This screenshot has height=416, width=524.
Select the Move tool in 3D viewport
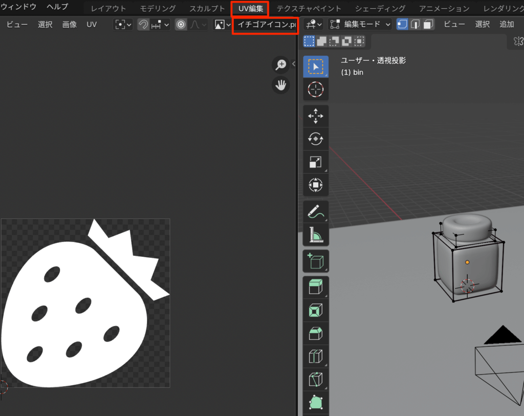point(316,116)
